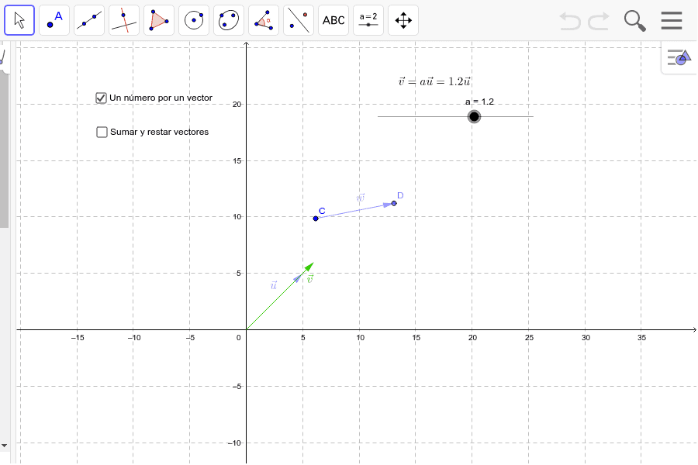Uncheck 'Un número por un vector' checkbox
The width and height of the screenshot is (698, 465).
pos(101,98)
